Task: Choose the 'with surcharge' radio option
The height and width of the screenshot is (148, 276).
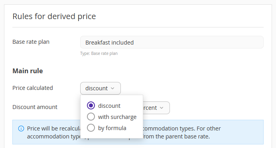Action: click(91, 117)
